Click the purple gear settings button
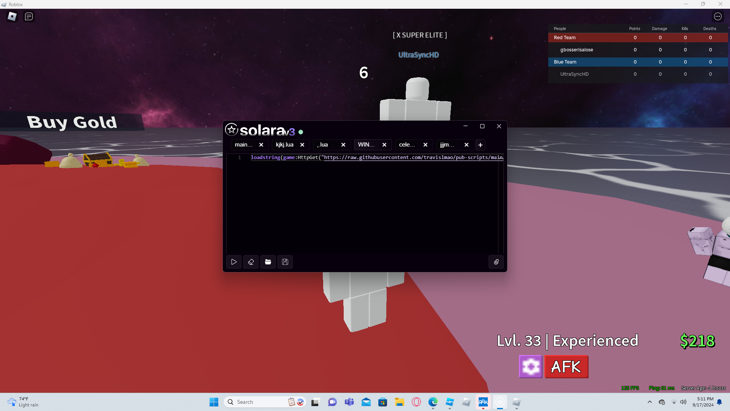Viewport: 730px width, 411px height. tap(530, 367)
